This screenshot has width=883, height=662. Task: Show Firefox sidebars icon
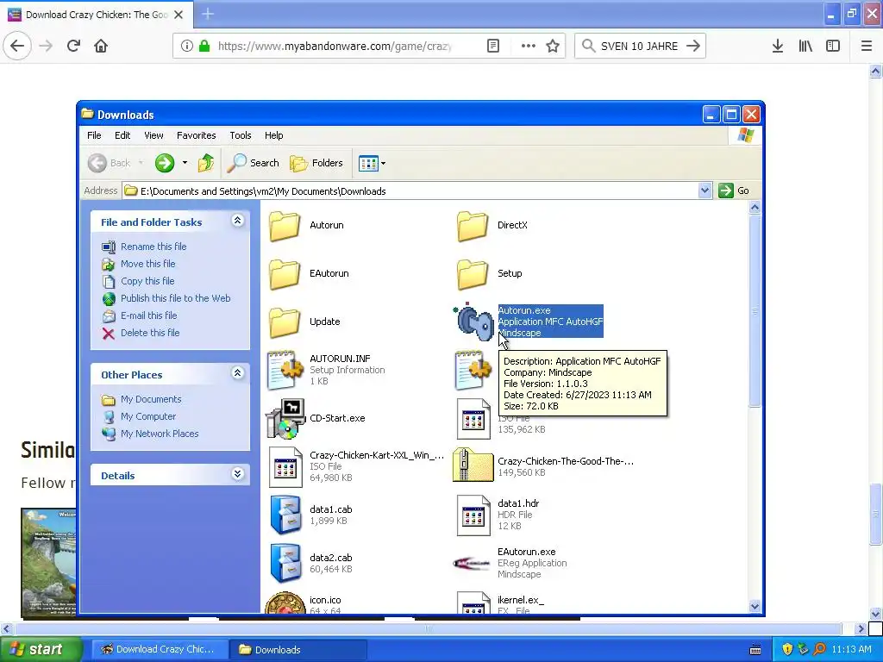[x=833, y=47]
